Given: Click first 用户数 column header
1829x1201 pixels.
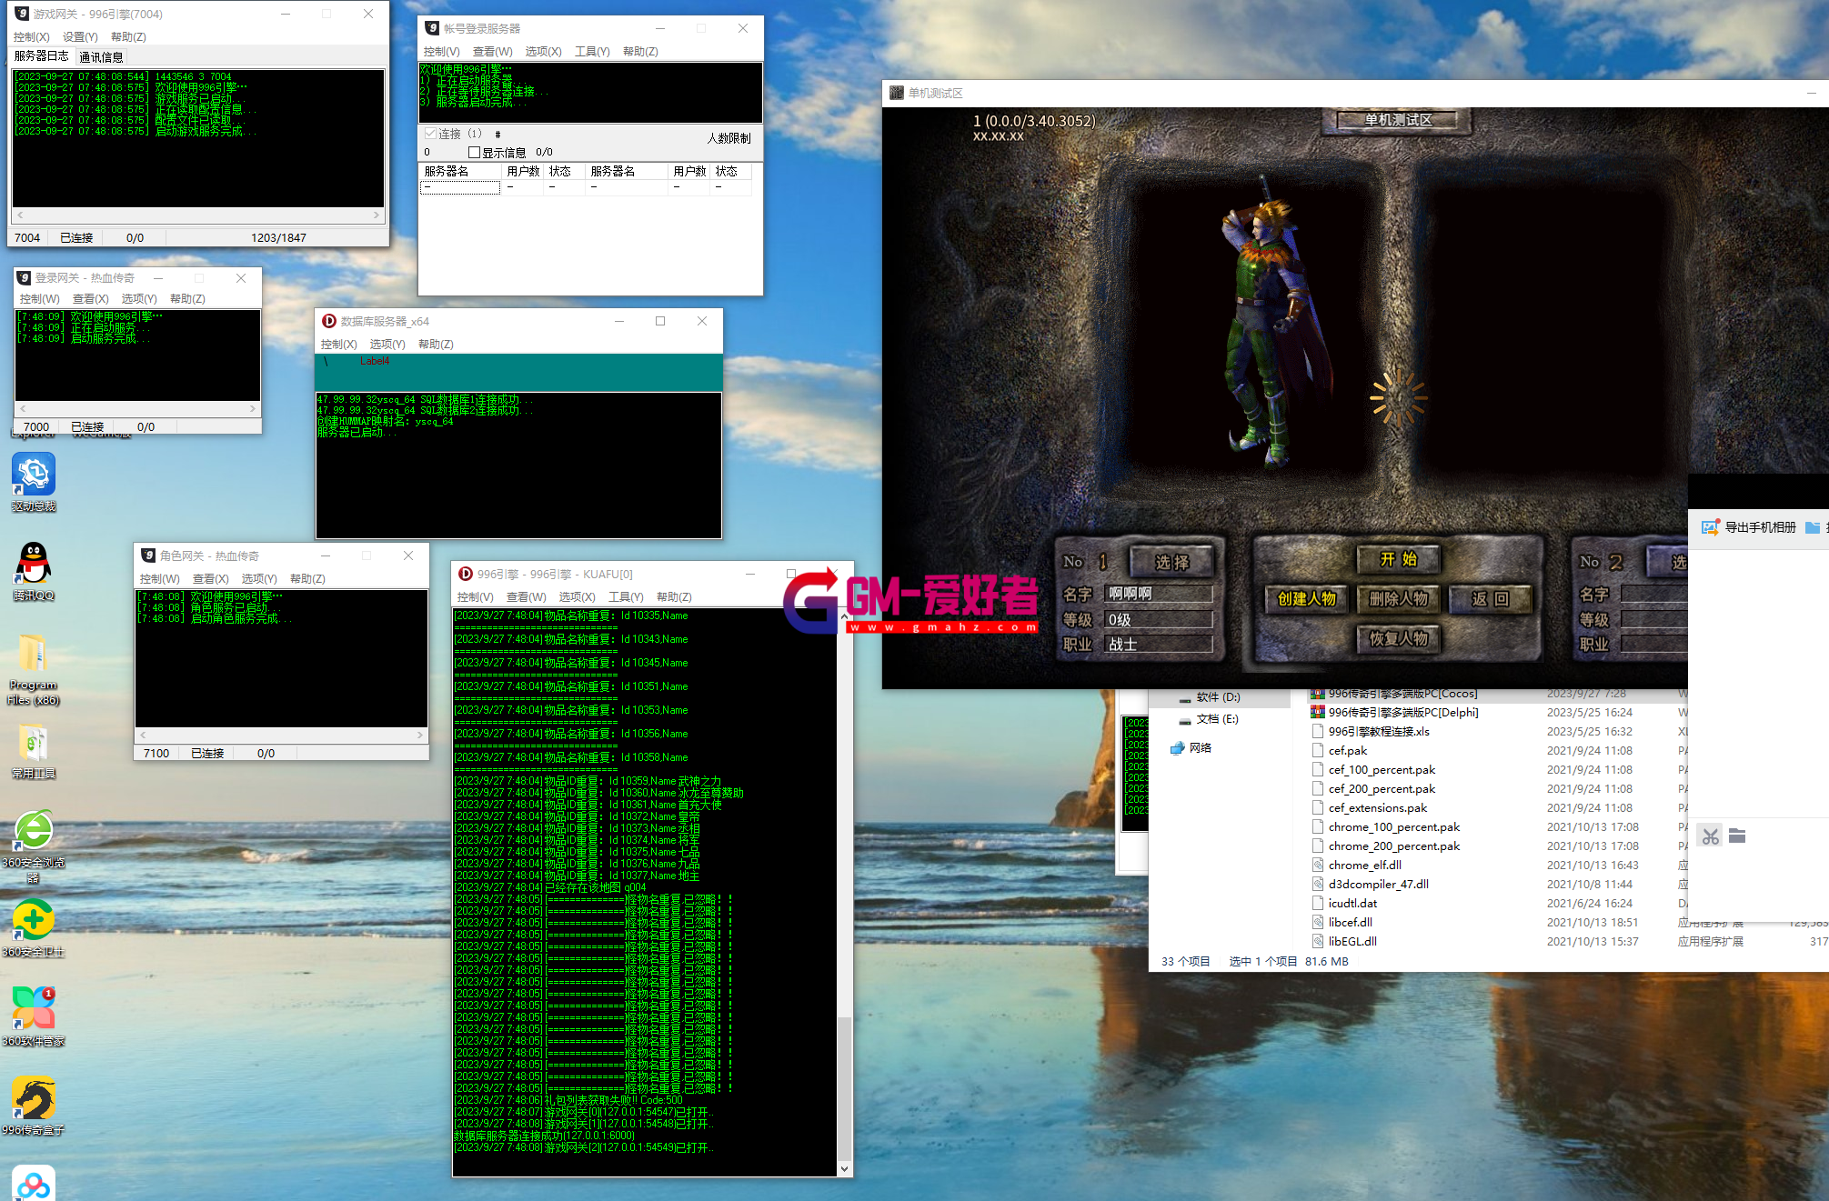Looking at the screenshot, I should pyautogui.click(x=522, y=171).
